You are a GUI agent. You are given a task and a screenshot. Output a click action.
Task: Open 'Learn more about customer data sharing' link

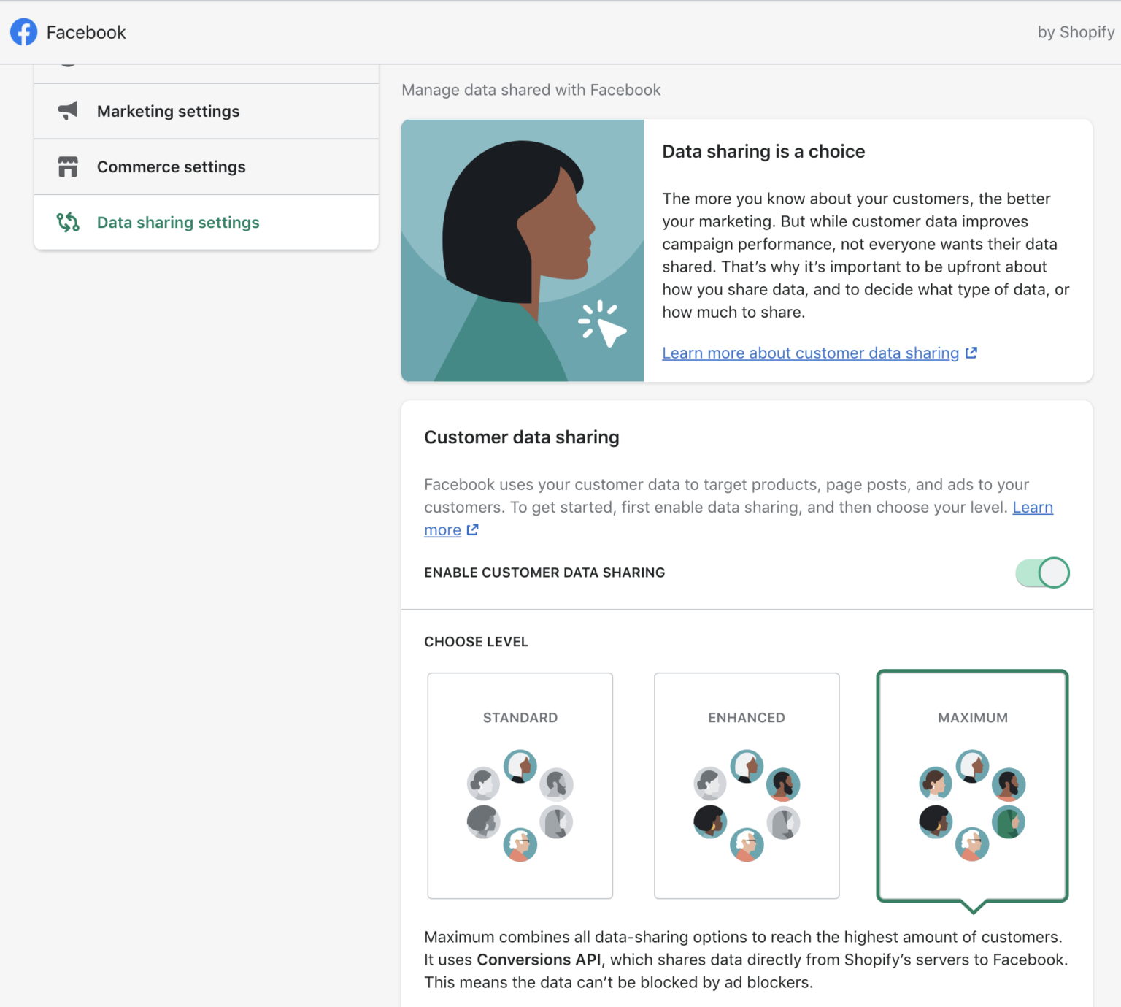811,353
